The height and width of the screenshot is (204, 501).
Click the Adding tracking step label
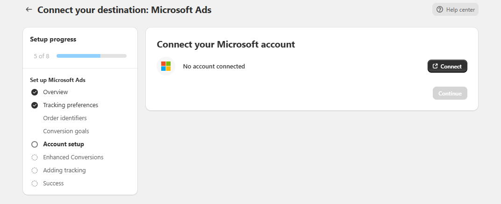coord(64,170)
